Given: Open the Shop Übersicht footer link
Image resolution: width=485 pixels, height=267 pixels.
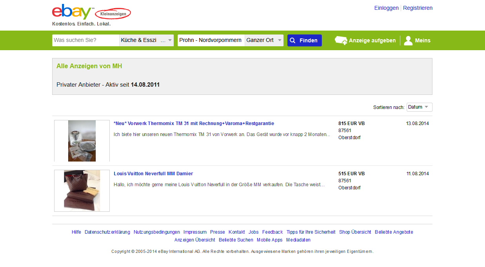Looking at the screenshot, I should (x=355, y=232).
